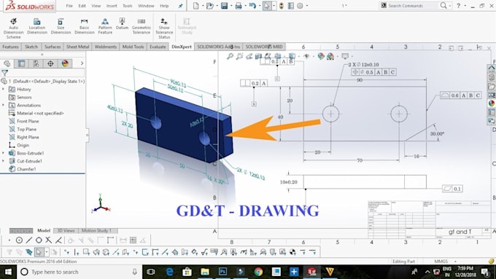The image size is (496, 279).
Task: Click the Rebuild traffic light icon
Action: (x=282, y=6)
